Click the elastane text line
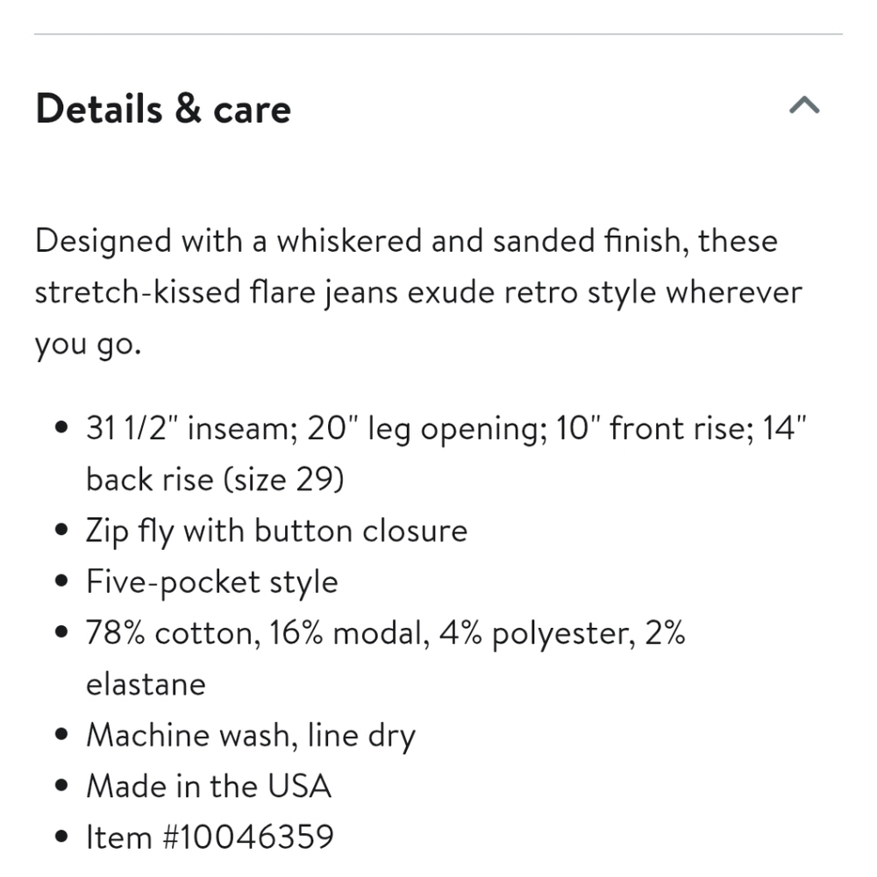877x877 pixels. [x=146, y=685]
